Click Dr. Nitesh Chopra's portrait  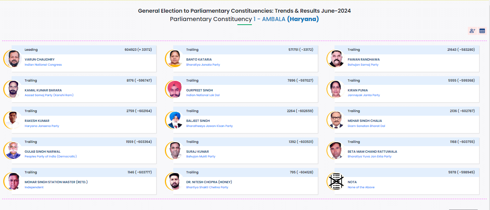point(175,181)
